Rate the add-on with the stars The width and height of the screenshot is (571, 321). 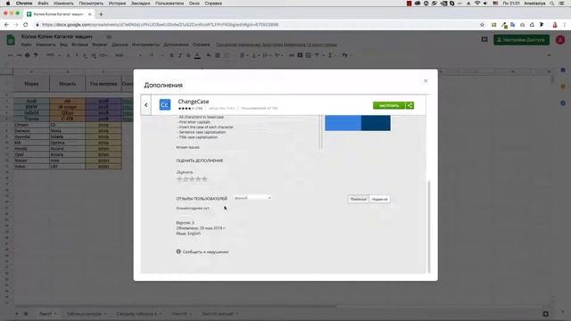[192, 179]
